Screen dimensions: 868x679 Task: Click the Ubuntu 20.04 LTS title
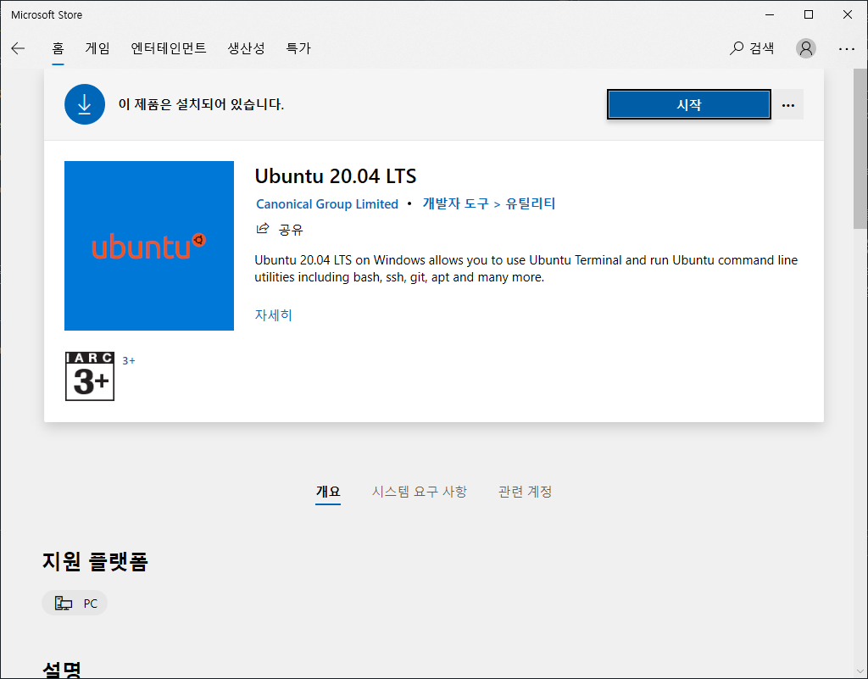336,176
